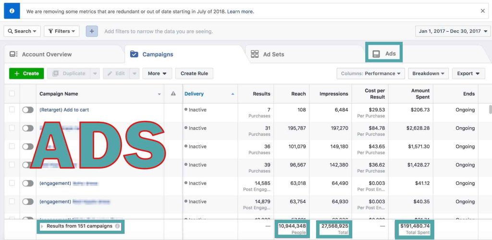Open the (engagement) campaign link with 14,585 results
This screenshot has height=240, width=492.
[x=69, y=183]
